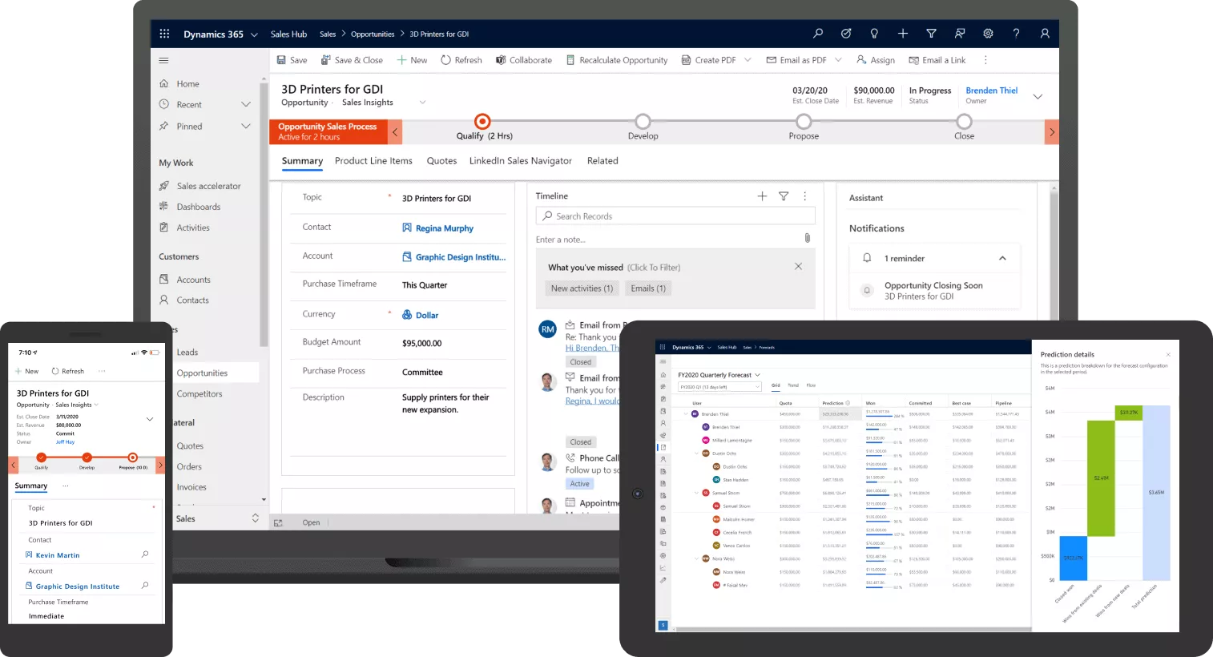Expand the Create PDF dropdown
The width and height of the screenshot is (1213, 657).
[748, 59]
